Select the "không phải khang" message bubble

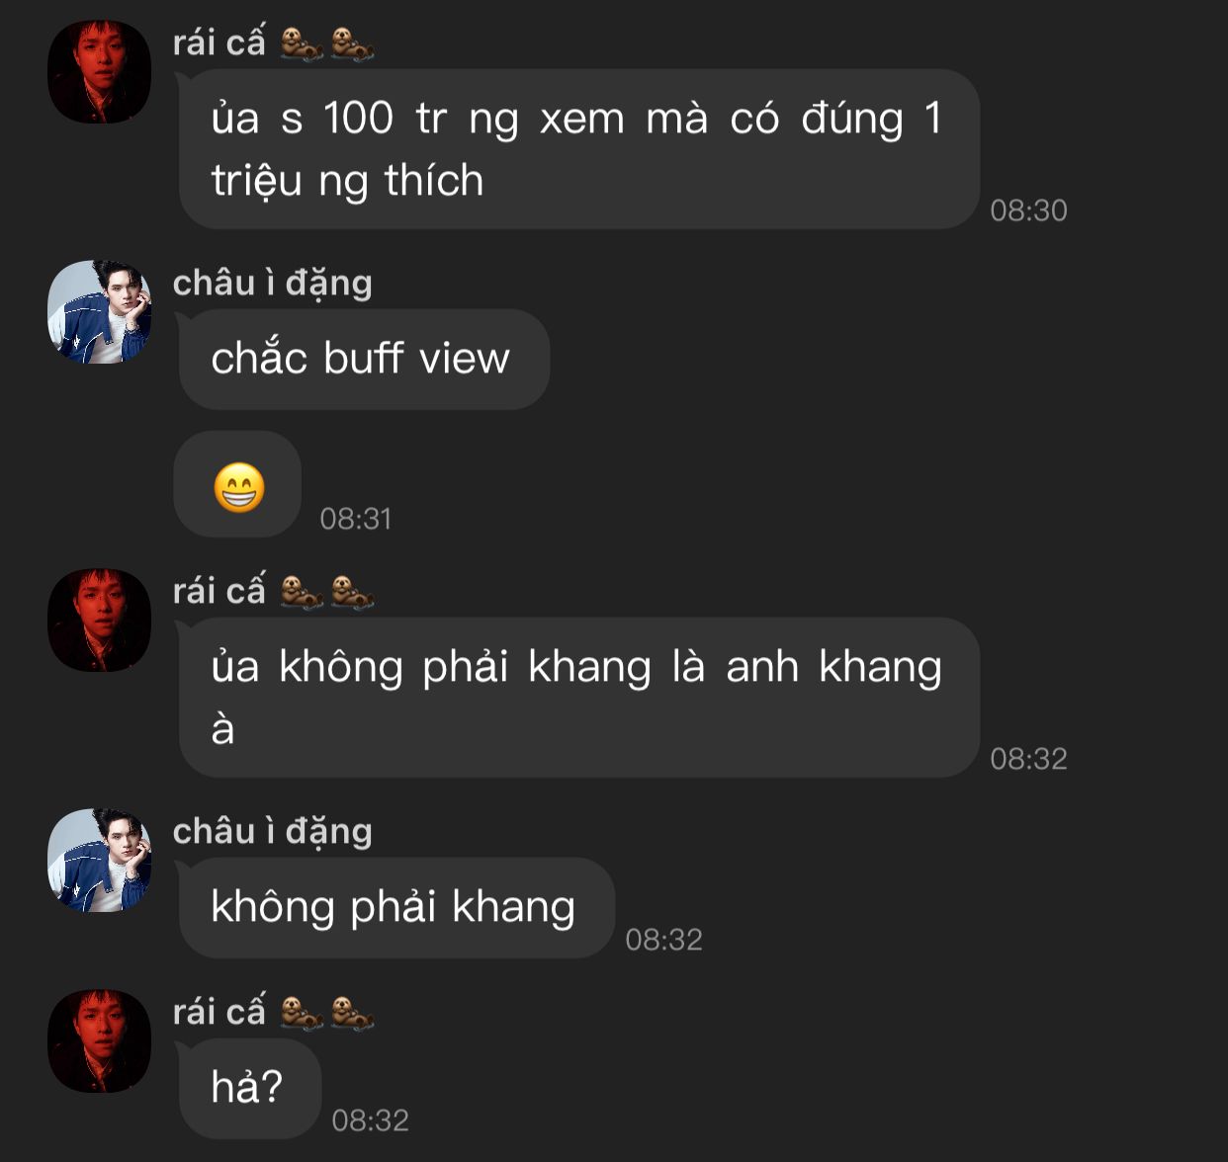pos(396,907)
